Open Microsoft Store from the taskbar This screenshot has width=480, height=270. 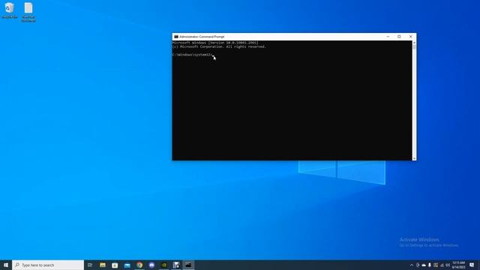click(115, 265)
